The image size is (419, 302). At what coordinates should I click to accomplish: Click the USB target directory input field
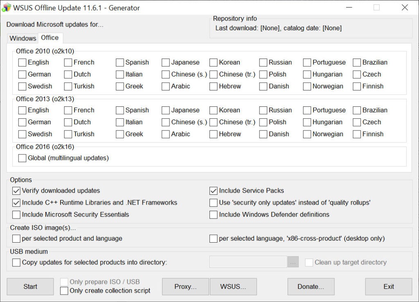248,262
